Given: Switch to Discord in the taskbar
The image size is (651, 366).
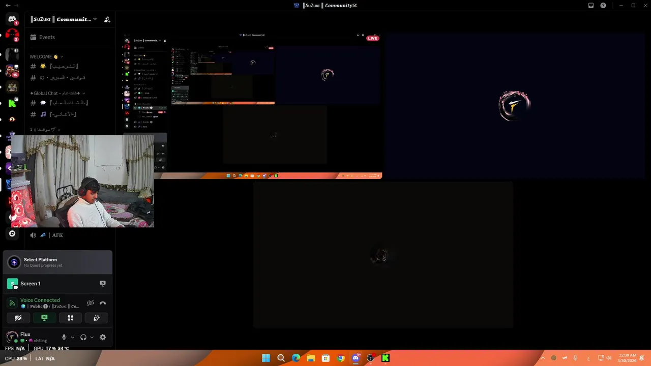Looking at the screenshot, I should 356,358.
